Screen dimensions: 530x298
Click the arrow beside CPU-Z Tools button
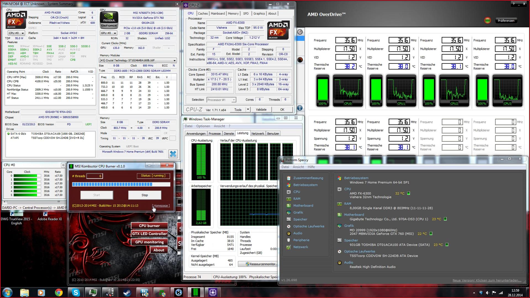[x=248, y=110]
